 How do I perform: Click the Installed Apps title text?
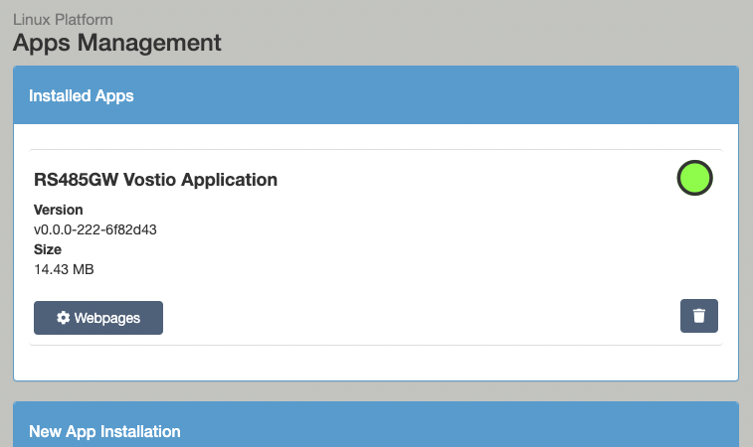[x=82, y=96]
